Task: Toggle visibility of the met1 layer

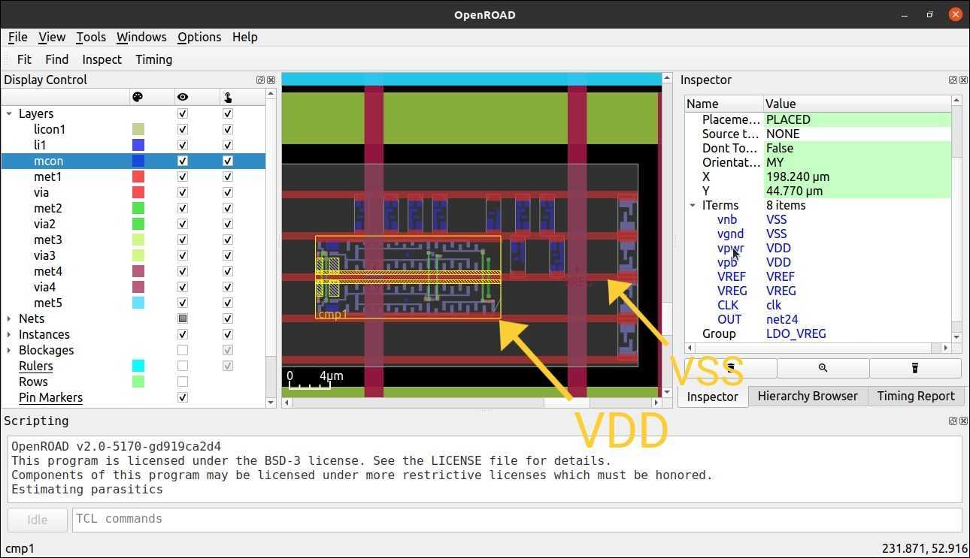Action: coord(182,176)
